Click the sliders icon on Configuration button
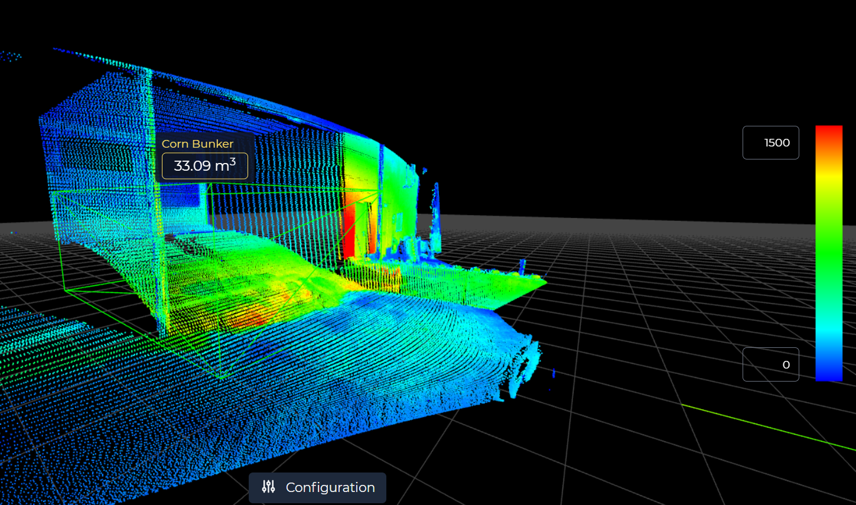Viewport: 856px width, 505px height. (268, 487)
